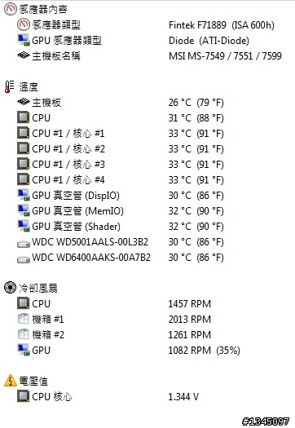Click the case icon for 機箱 #2

tap(23, 334)
